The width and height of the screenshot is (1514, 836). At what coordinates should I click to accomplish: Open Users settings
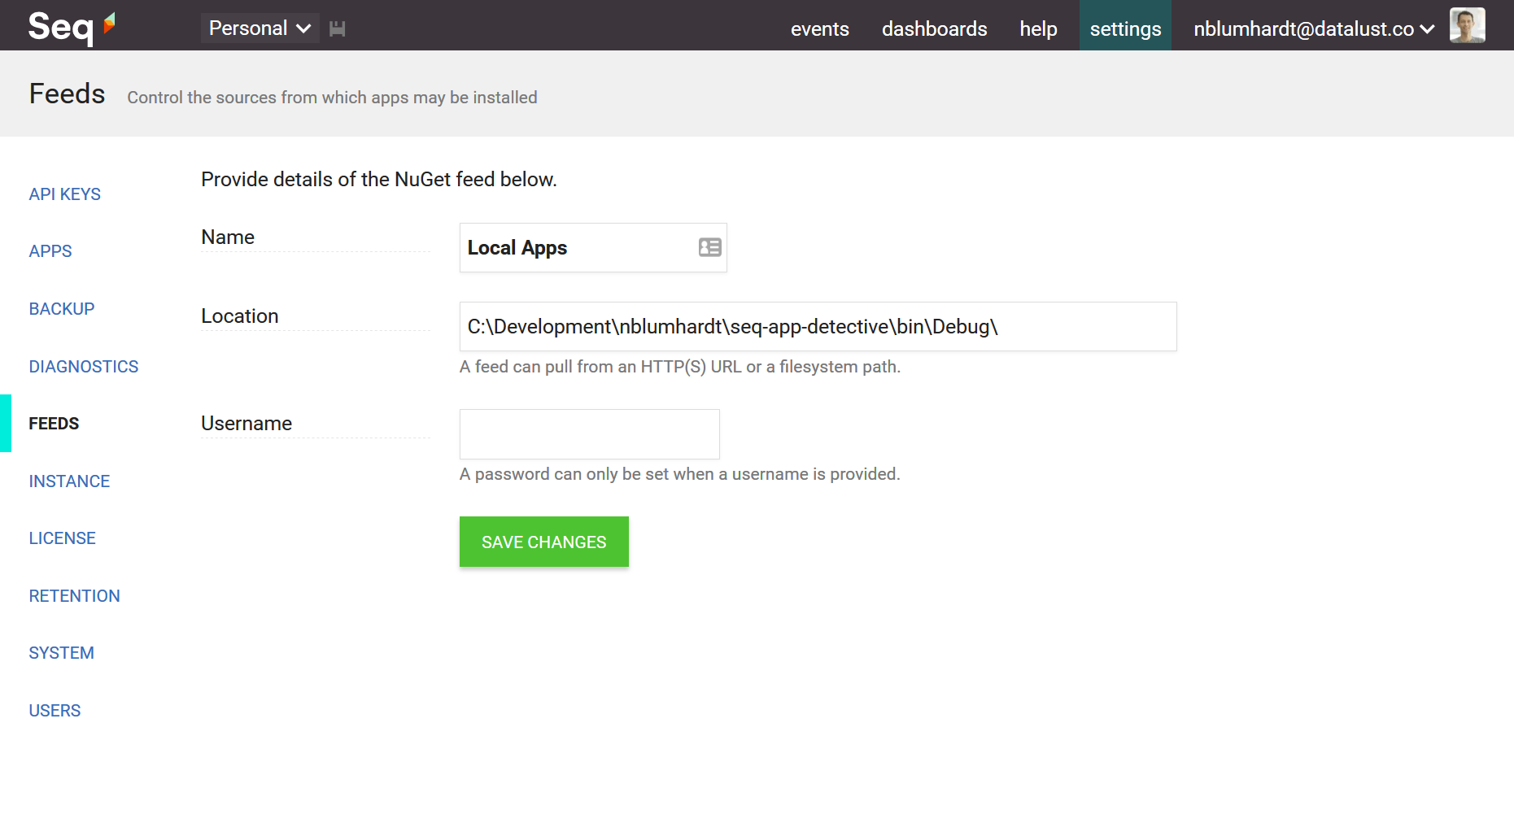point(55,711)
